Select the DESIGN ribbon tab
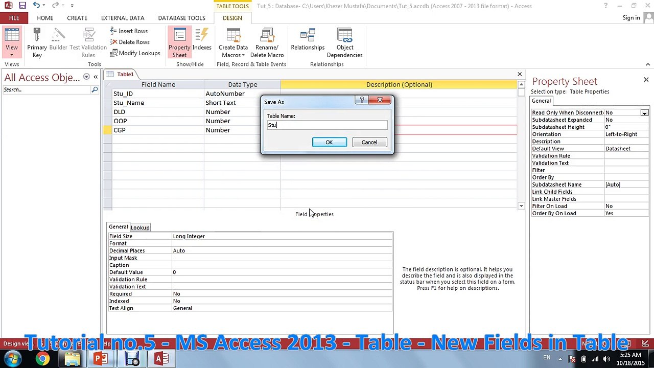 pyautogui.click(x=232, y=18)
